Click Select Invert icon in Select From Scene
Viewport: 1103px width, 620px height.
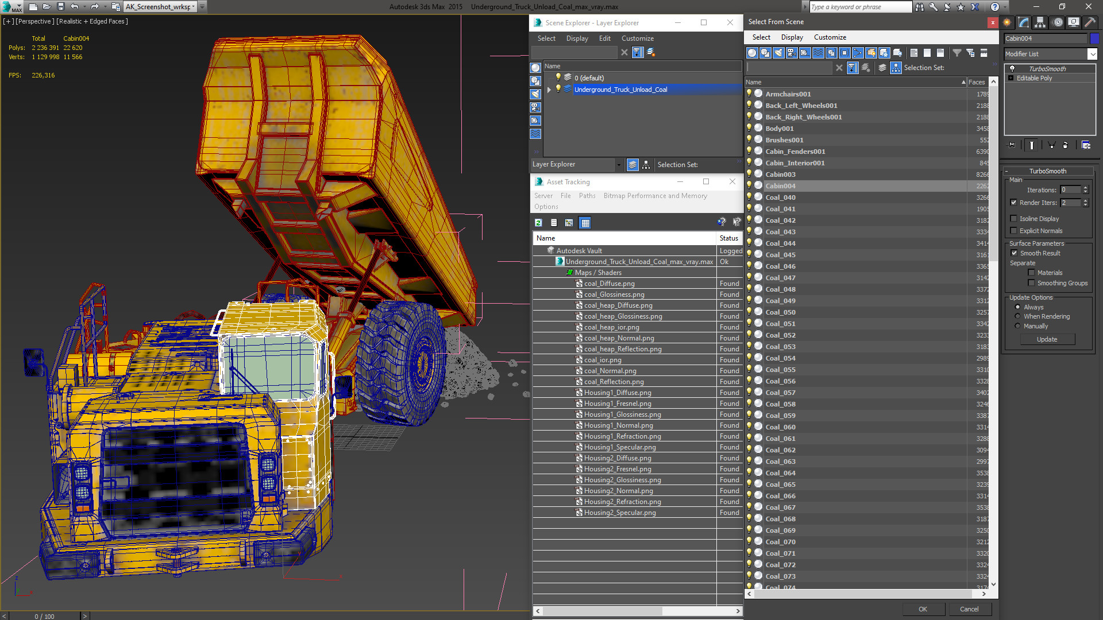click(940, 53)
